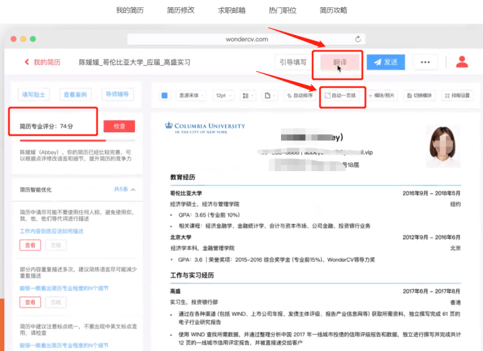Open the page margin dropdown
Screen dimensions: 483x351
pos(270,95)
